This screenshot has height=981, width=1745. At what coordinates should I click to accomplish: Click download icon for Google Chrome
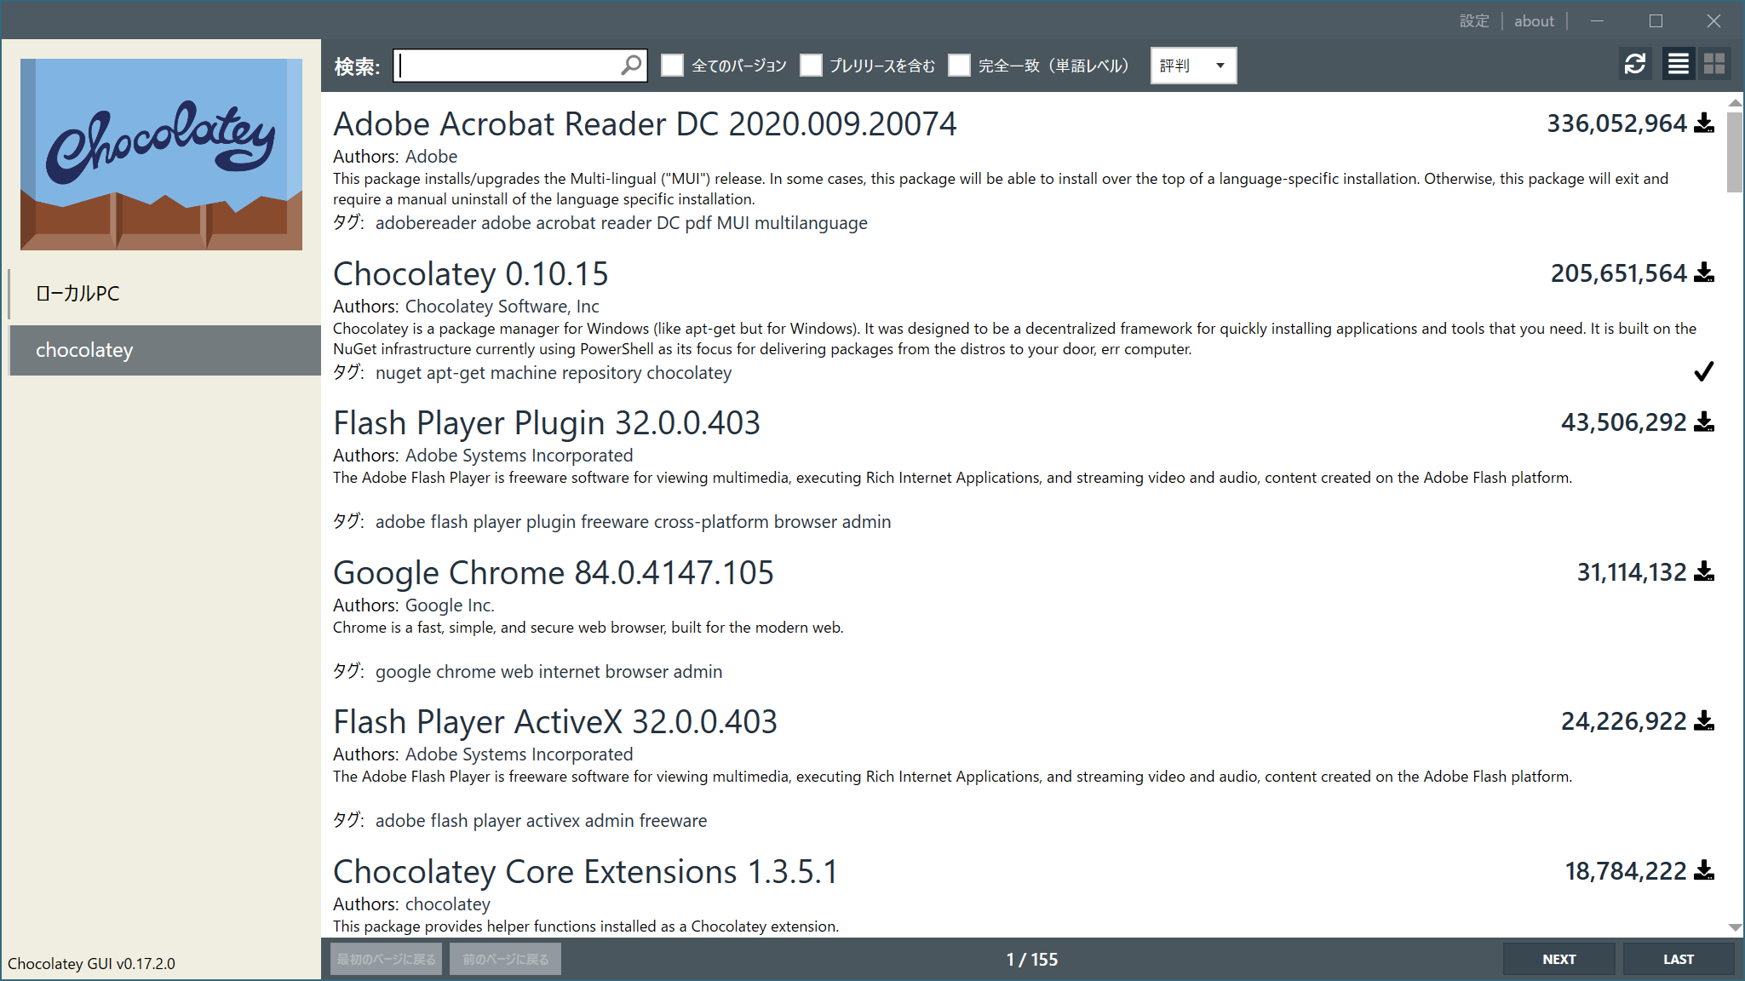click(1704, 571)
